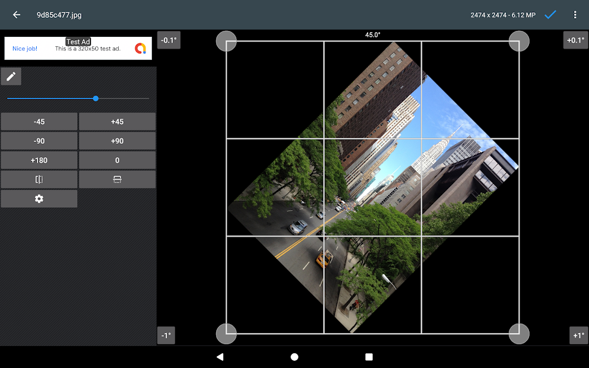Screen dimensions: 589x368
Task: Open the overflow menu with three dots
Action: pyautogui.click(x=575, y=14)
